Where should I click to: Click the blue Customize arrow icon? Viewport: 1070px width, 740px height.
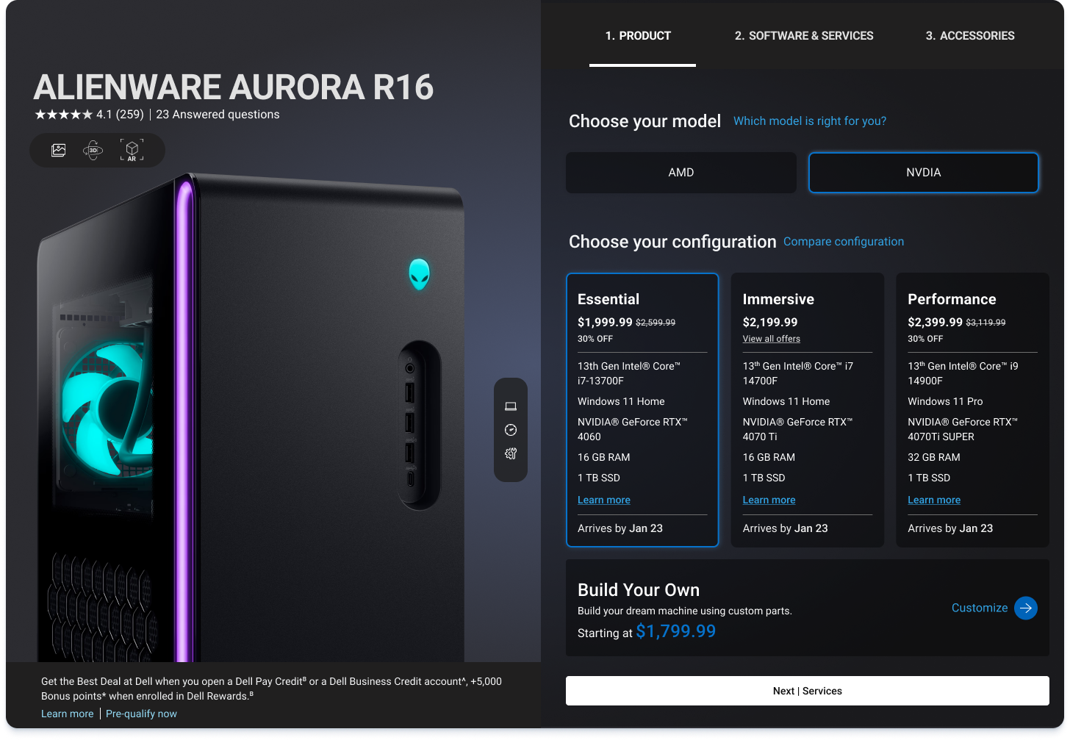click(1026, 608)
